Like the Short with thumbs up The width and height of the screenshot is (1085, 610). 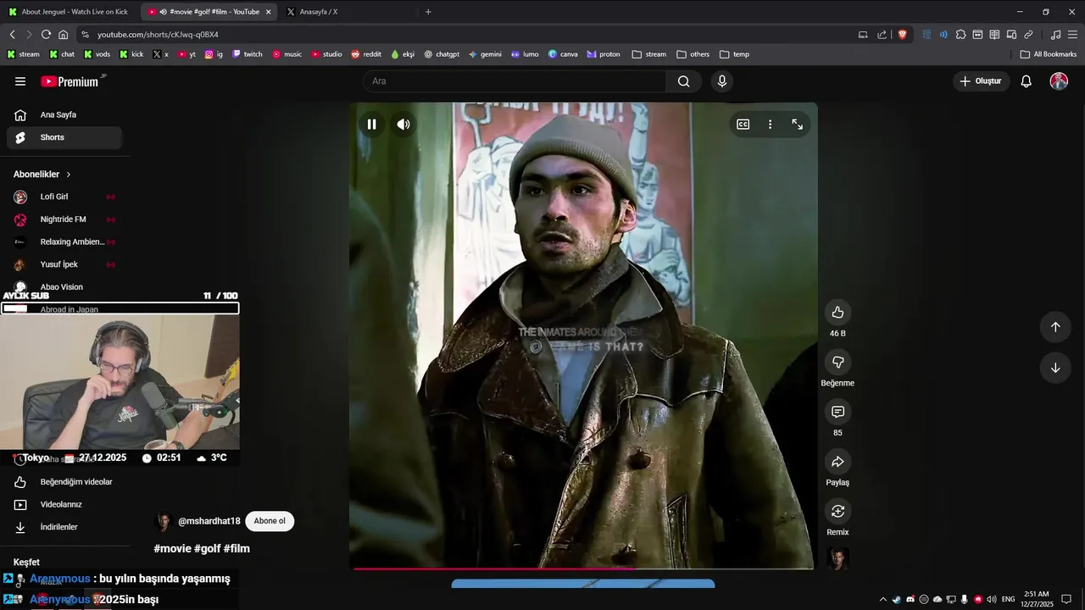pos(837,313)
